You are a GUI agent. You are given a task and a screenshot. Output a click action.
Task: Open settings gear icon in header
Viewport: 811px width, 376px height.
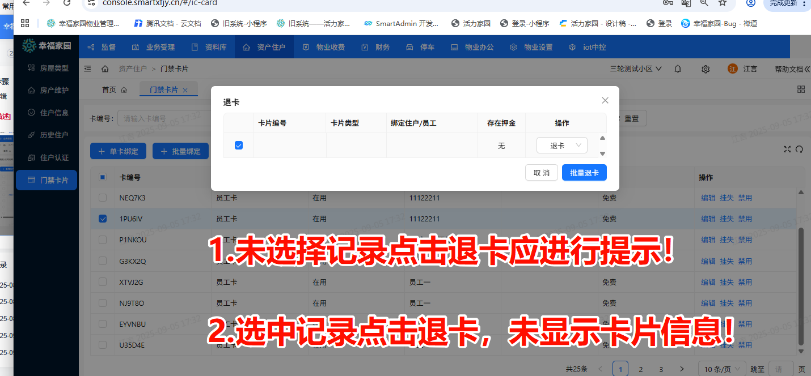706,69
